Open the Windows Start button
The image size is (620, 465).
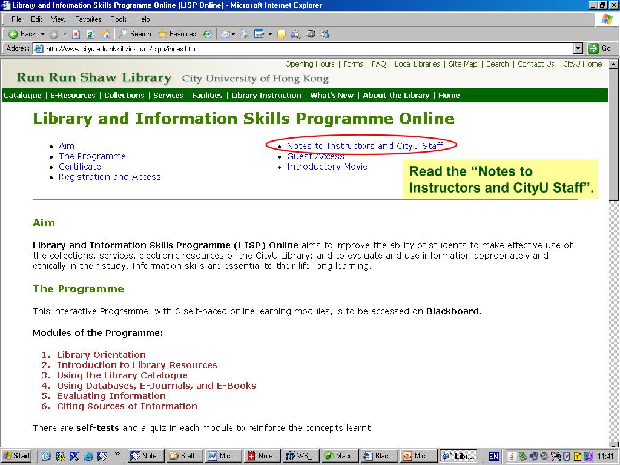16,456
